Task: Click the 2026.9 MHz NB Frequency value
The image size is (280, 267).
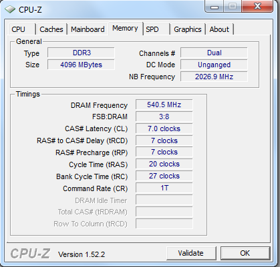Action: (214, 77)
